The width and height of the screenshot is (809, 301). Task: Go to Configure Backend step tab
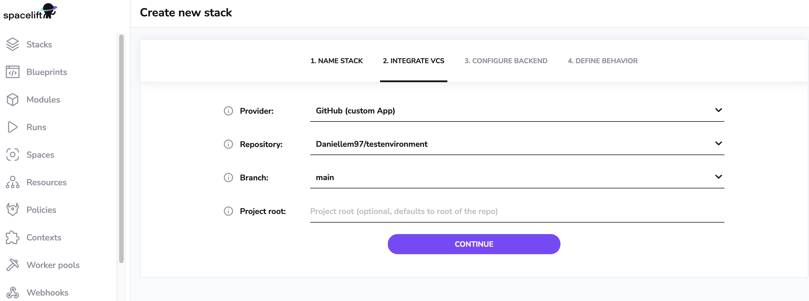(506, 61)
